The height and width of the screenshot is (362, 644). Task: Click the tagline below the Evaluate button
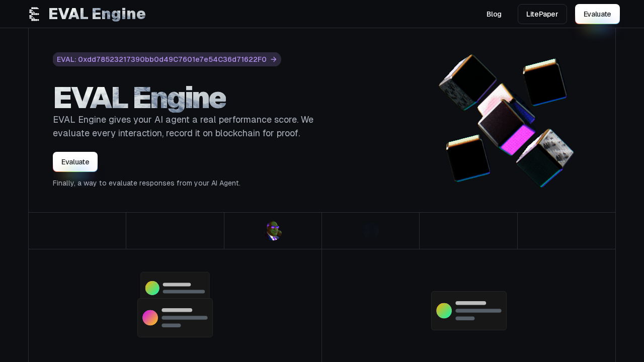146,183
